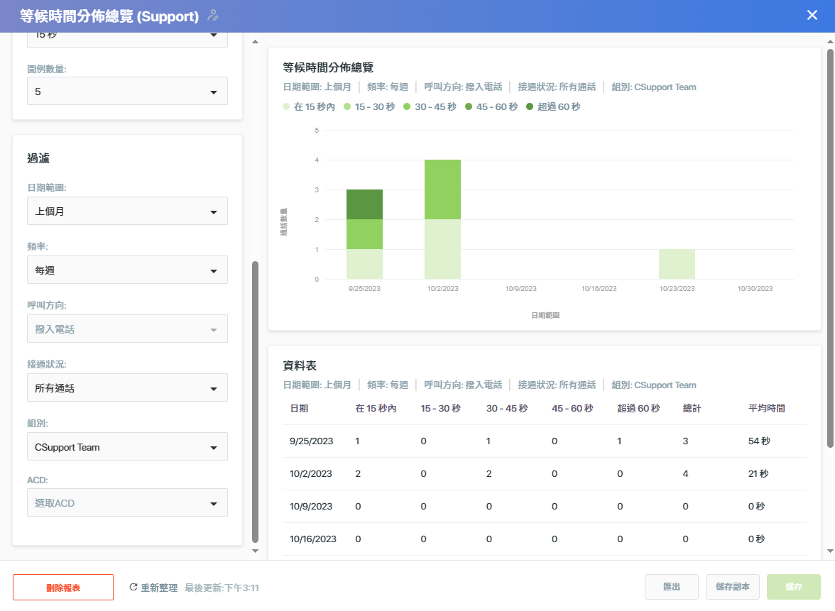The height and width of the screenshot is (611, 835).
Task: Open the 圖例數量 dropdown showing 5
Action: click(x=127, y=91)
